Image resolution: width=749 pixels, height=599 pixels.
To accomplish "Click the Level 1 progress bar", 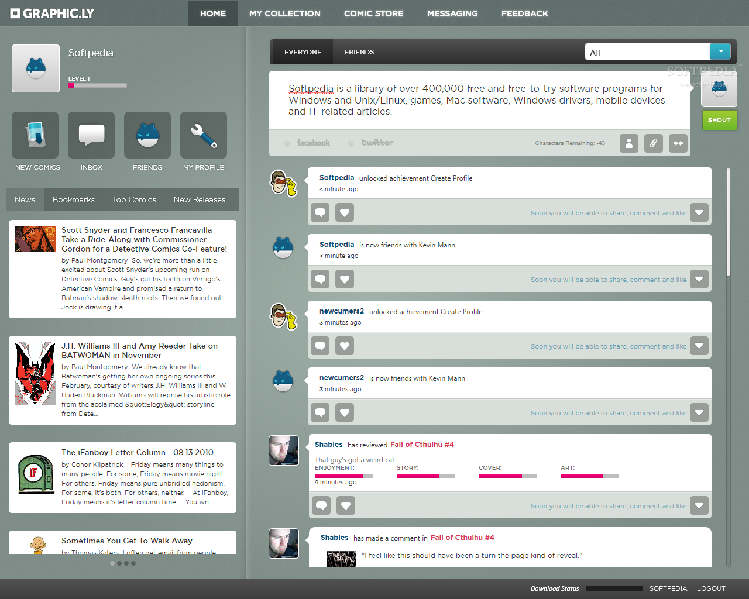I will pyautogui.click(x=97, y=85).
